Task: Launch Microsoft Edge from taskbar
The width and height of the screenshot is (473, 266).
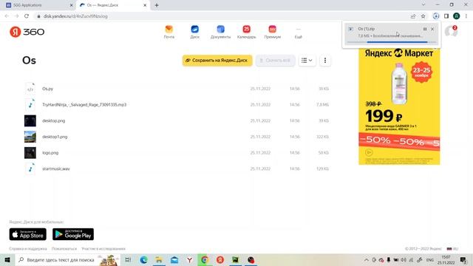Action: [x=143, y=259]
